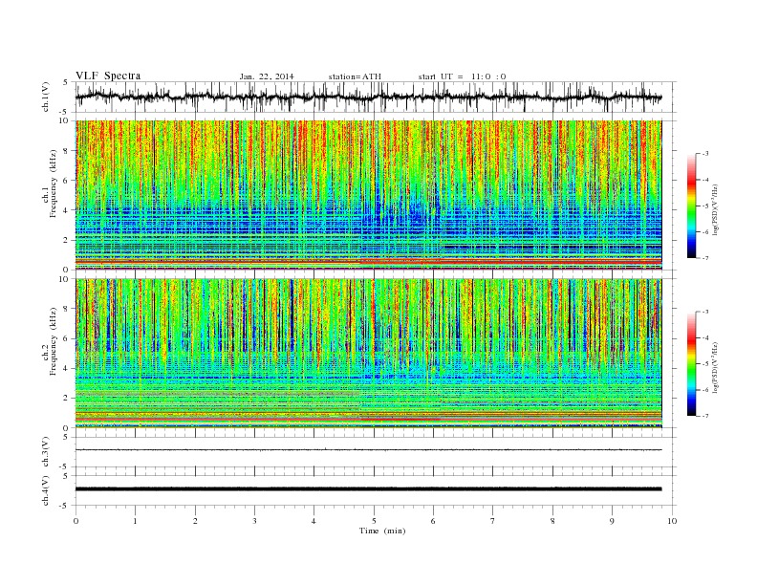Select the "start UT = 11:0 :0" text
Viewport: 757px width, 585px height.
tap(462, 76)
